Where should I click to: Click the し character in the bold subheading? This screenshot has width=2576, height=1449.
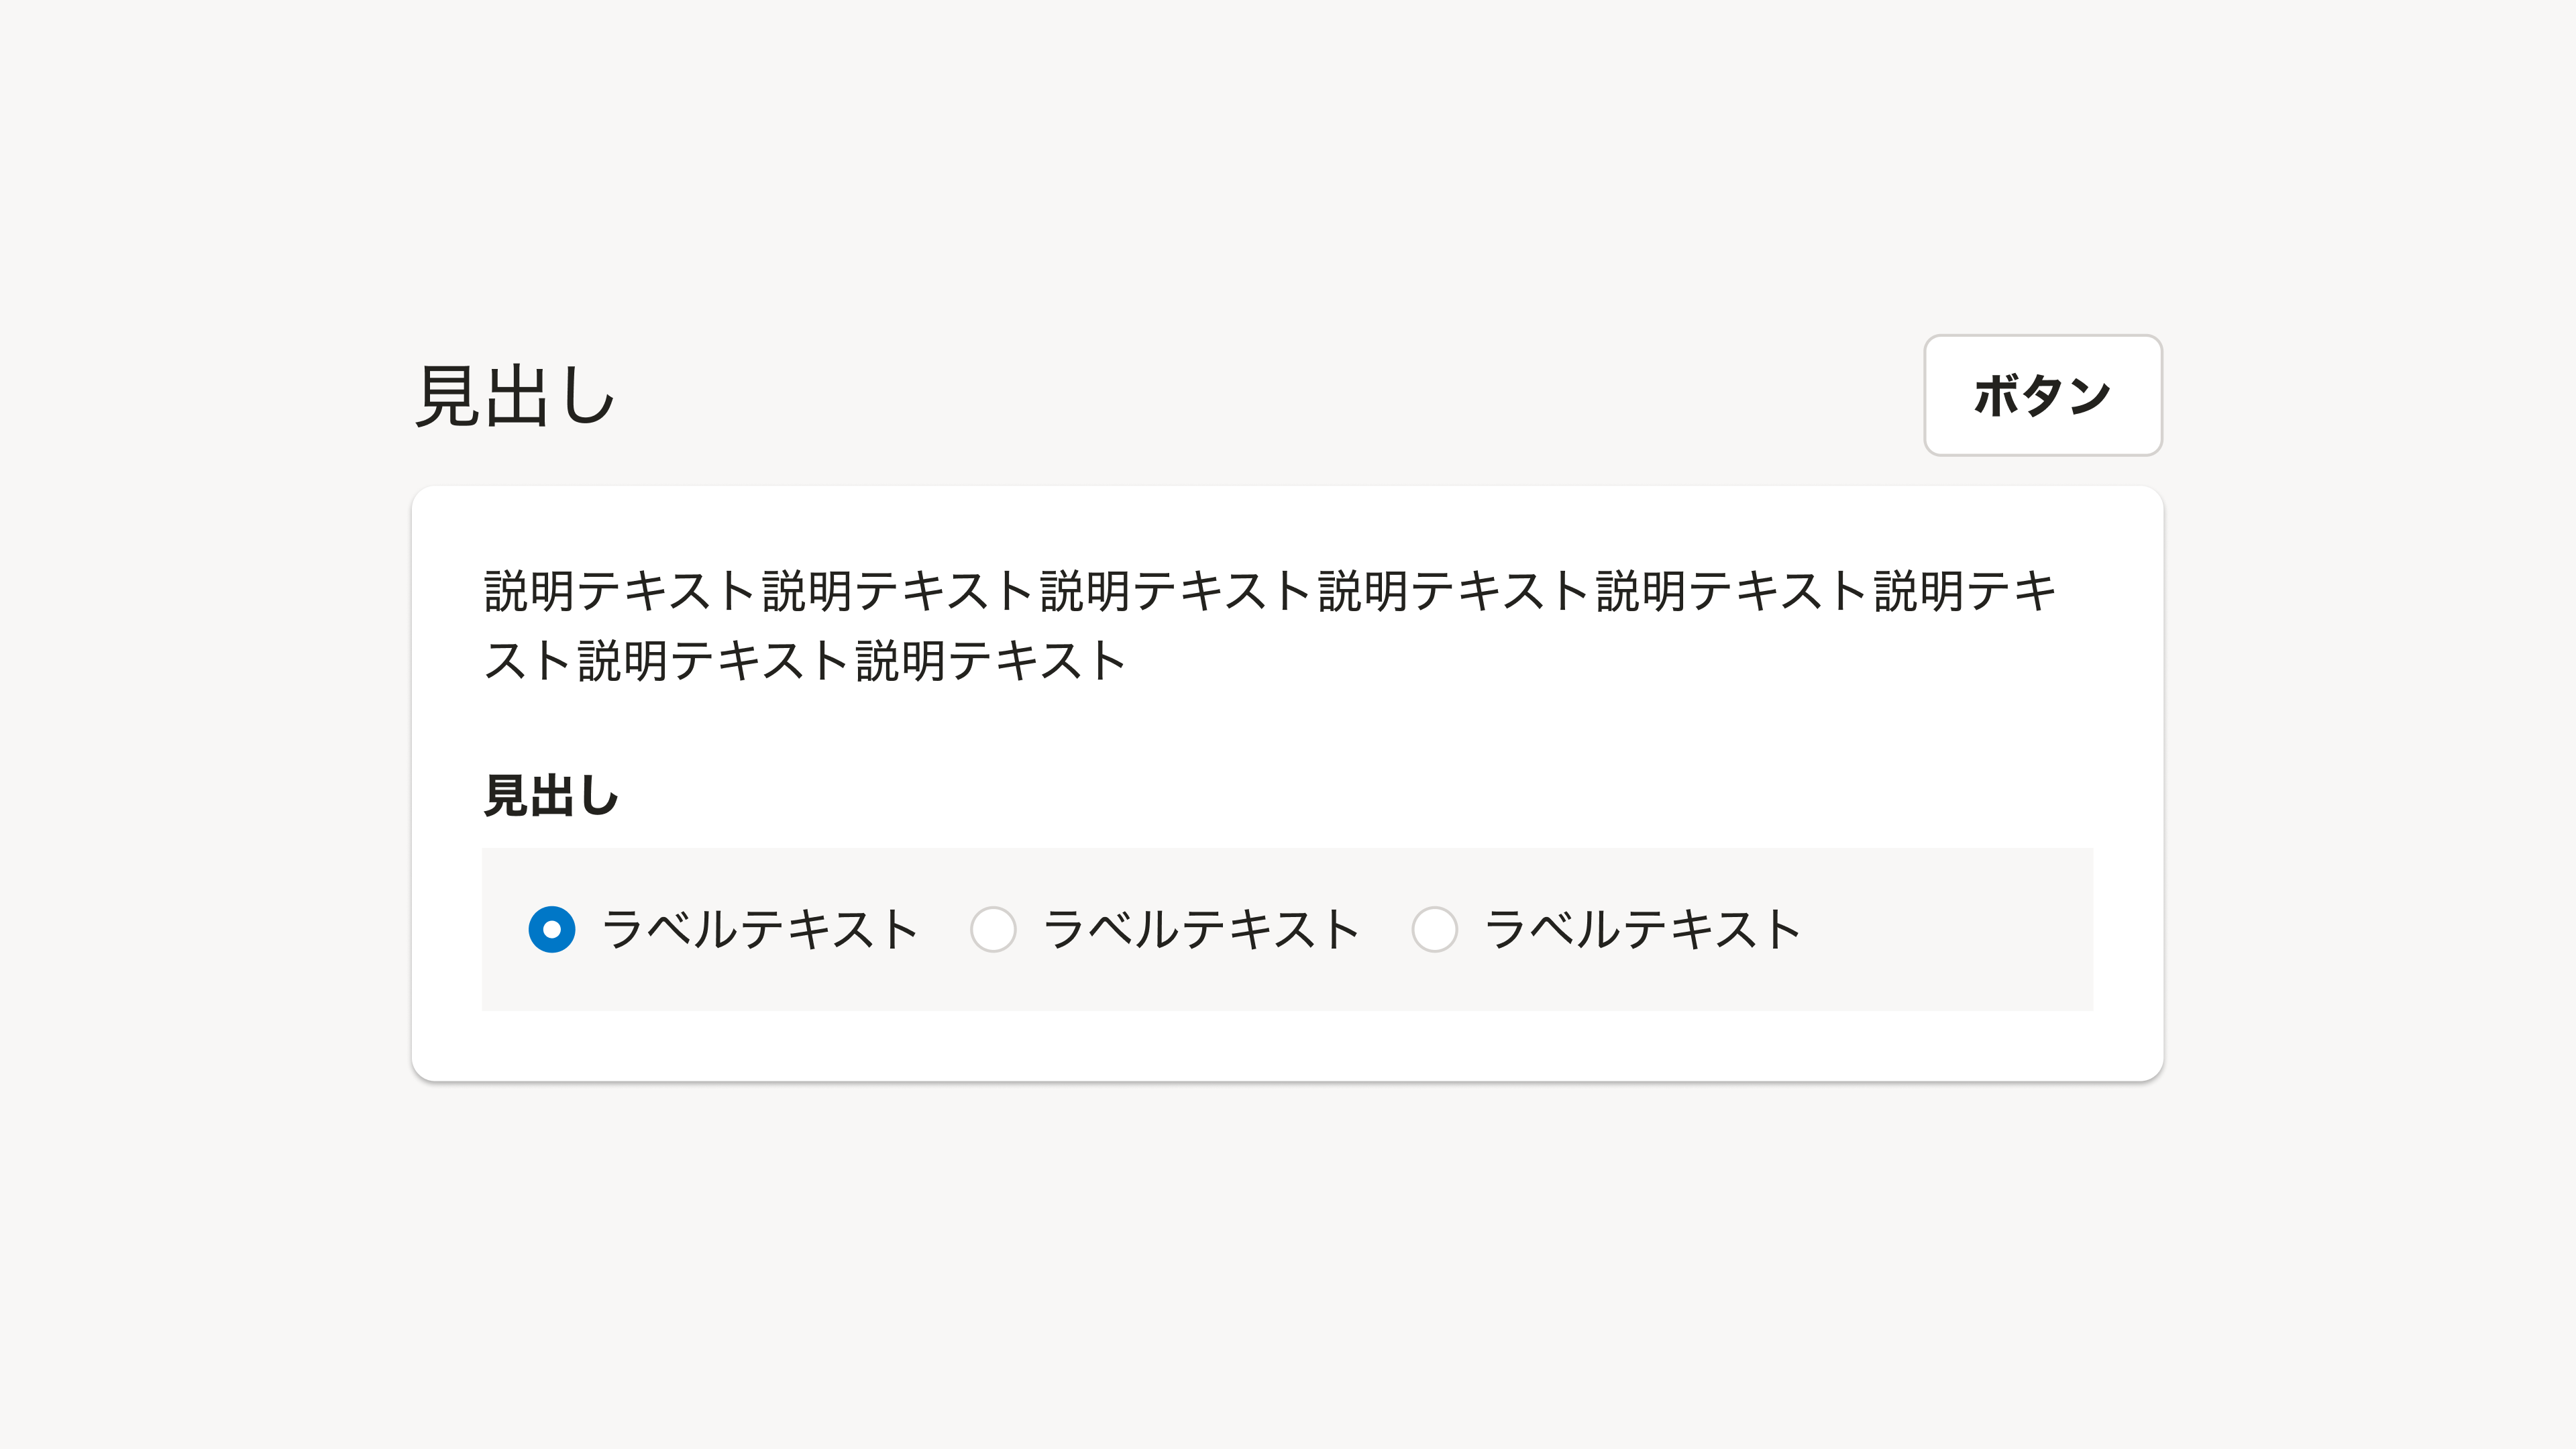[598, 796]
